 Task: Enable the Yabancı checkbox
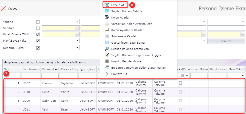pyautogui.click(x=38, y=22)
